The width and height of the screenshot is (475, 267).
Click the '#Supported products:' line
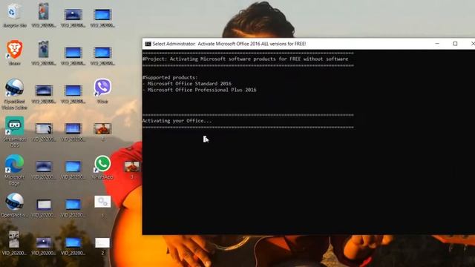pos(170,77)
